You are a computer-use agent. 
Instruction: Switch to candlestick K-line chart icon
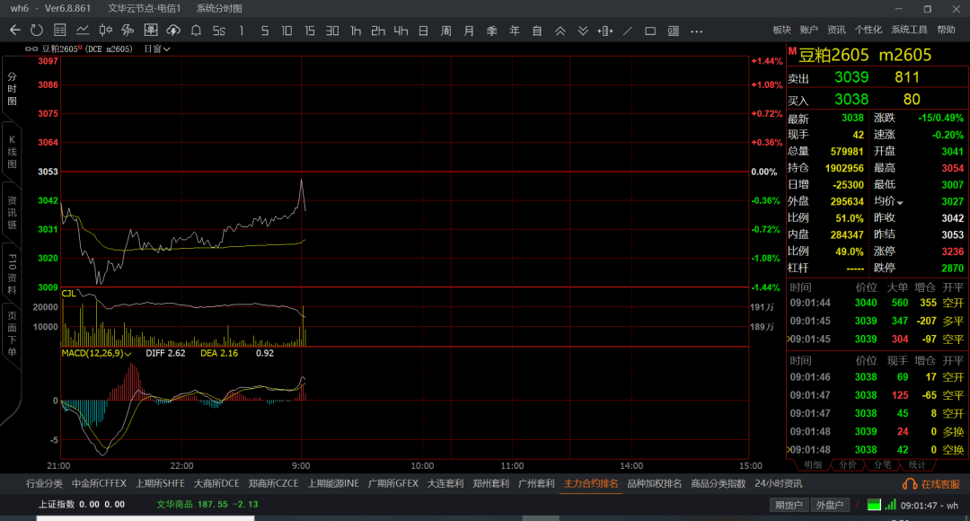(x=106, y=30)
